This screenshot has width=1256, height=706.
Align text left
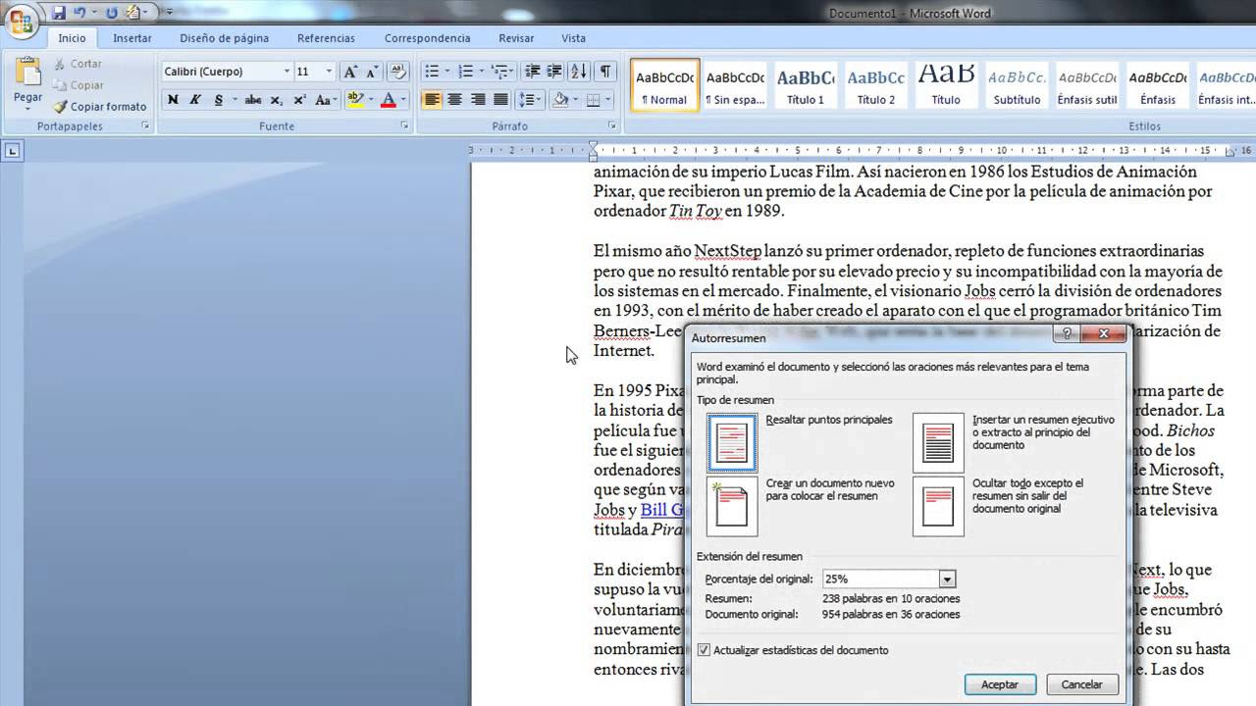coord(432,99)
